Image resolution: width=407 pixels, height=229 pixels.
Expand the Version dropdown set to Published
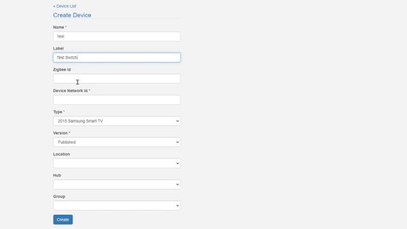click(x=117, y=142)
